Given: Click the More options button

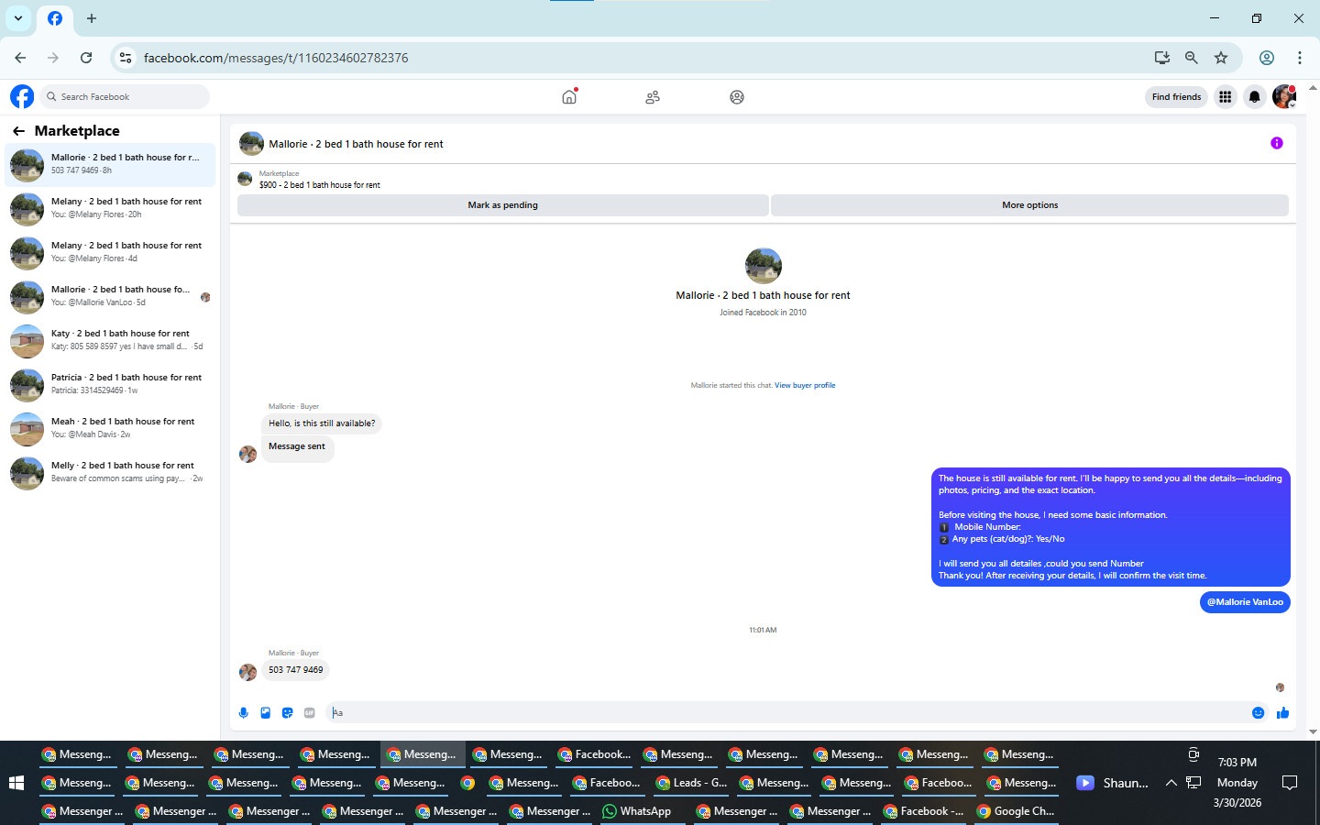Looking at the screenshot, I should click(1030, 205).
